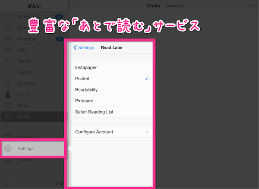Tap the Messages unread badge
This screenshot has width=259, height=189.
pyautogui.click(x=60, y=39)
